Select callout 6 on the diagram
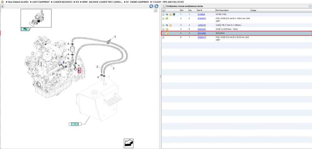Image resolution: width=312 pixels, height=149 pixels. pos(68,58)
